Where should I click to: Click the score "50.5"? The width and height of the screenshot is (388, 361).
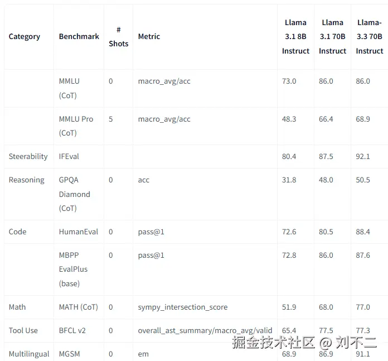(x=363, y=180)
